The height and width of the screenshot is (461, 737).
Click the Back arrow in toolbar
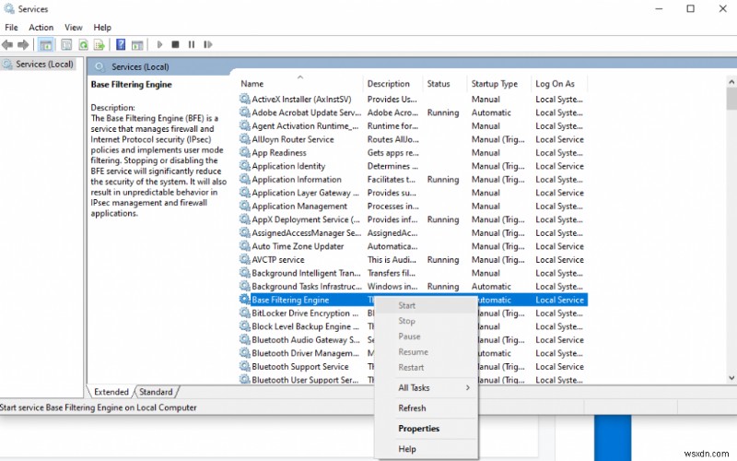(x=8, y=44)
